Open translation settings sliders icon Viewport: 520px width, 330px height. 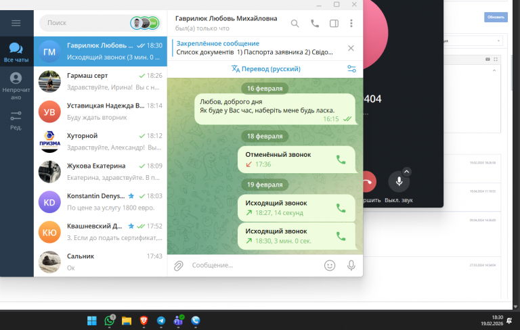pyautogui.click(x=351, y=68)
